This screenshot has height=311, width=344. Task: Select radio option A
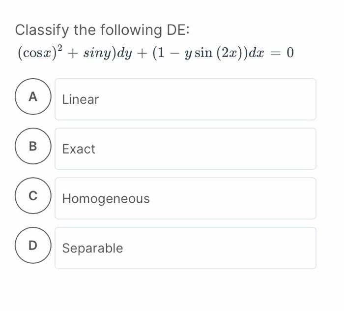[x=33, y=97]
